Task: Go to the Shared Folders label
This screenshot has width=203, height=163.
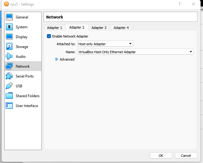Action: point(27,96)
